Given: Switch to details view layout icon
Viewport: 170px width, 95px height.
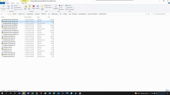Looking at the screenshot, I should [x=167, y=90].
